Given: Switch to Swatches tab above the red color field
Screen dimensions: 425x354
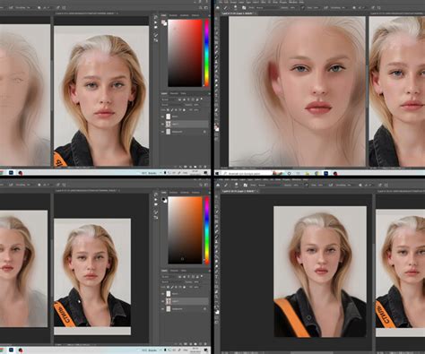Looking at the screenshot, I should point(173,15).
